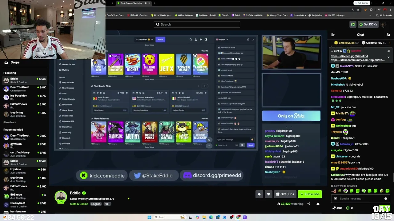Open Home - Roblox bookmark

tap(298, 15)
